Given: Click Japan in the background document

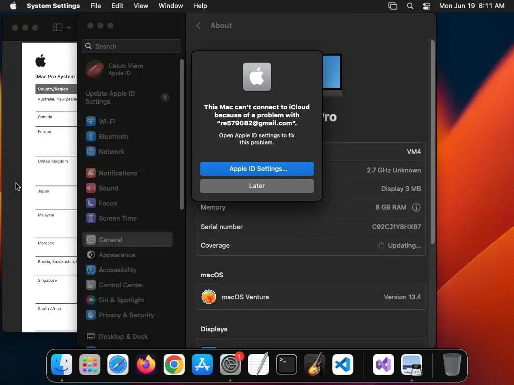Looking at the screenshot, I should (43, 191).
